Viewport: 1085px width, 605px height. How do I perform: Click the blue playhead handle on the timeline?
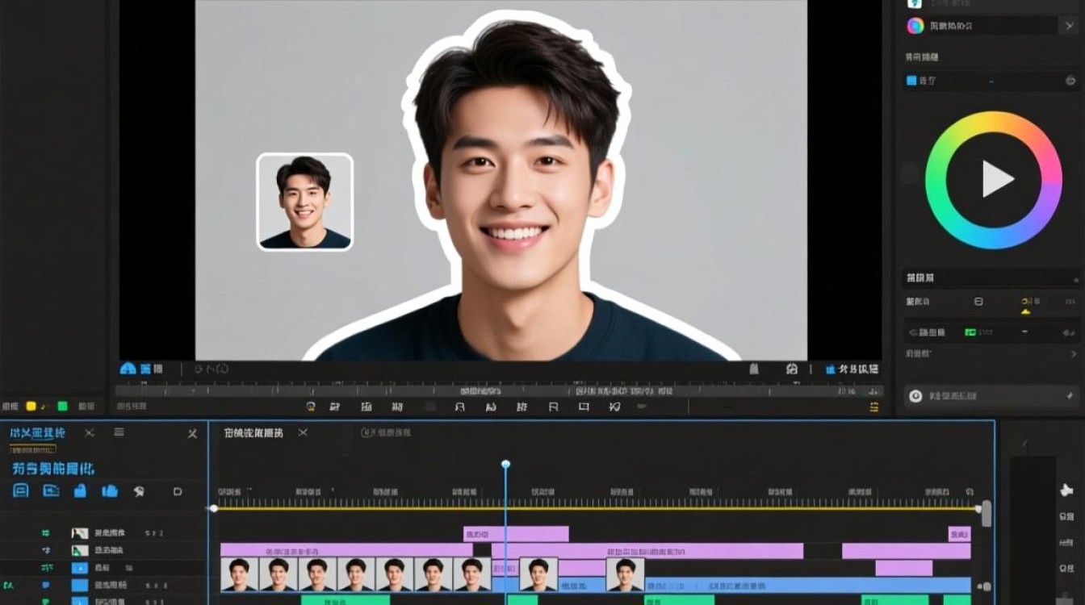pyautogui.click(x=505, y=464)
